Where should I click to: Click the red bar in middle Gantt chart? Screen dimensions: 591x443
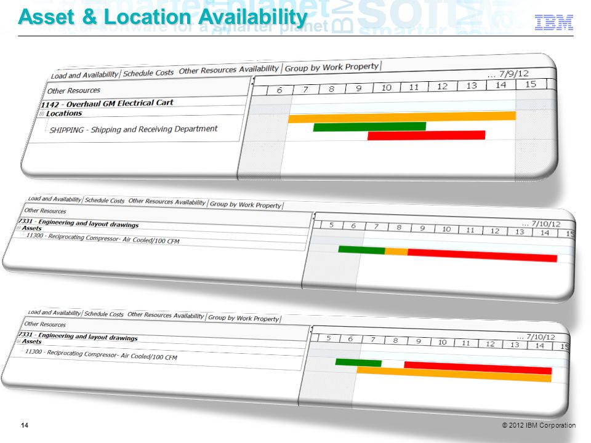point(483,255)
